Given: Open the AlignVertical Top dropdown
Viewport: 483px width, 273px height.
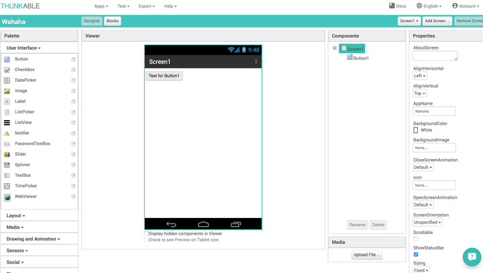Looking at the screenshot, I should pyautogui.click(x=419, y=93).
